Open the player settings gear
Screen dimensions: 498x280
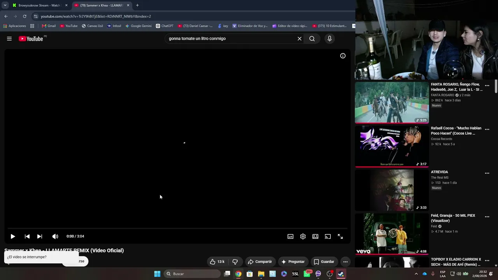(x=303, y=236)
